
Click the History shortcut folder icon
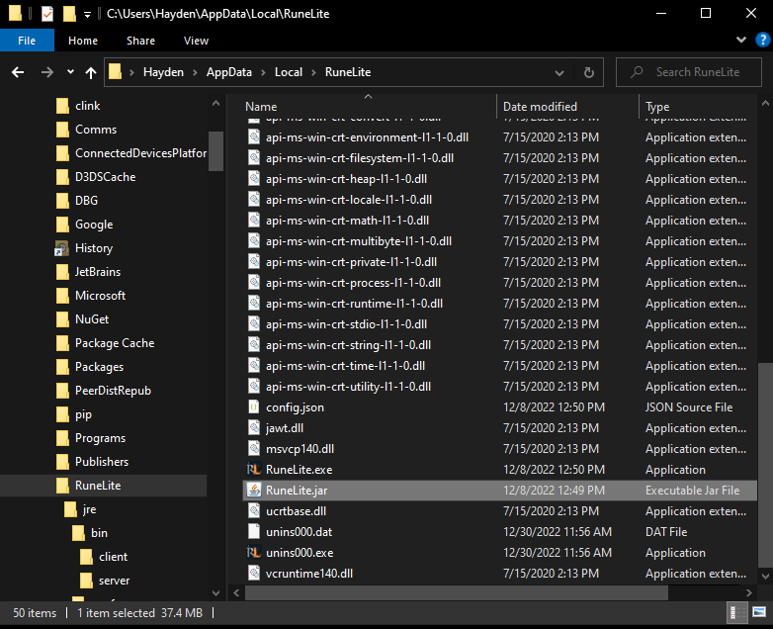point(61,248)
